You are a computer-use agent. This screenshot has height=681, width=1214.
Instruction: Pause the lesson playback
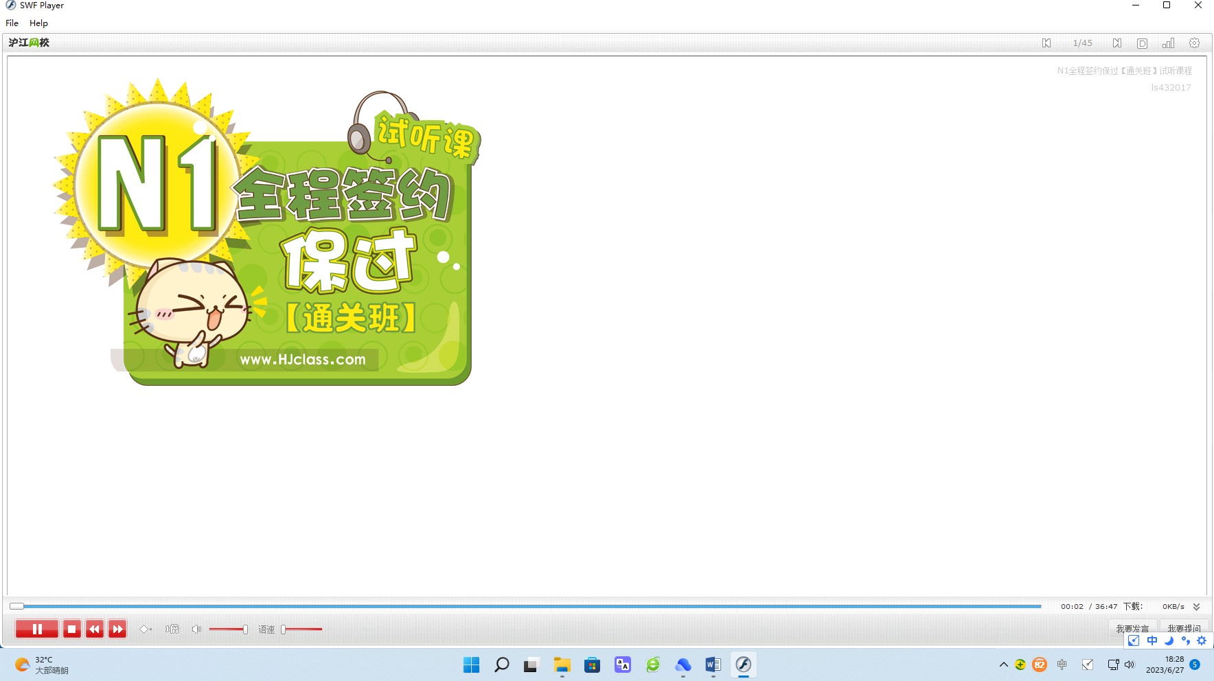tap(37, 629)
